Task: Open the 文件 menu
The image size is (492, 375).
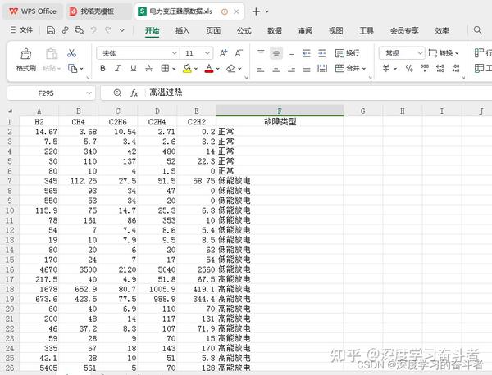Action: point(21,30)
